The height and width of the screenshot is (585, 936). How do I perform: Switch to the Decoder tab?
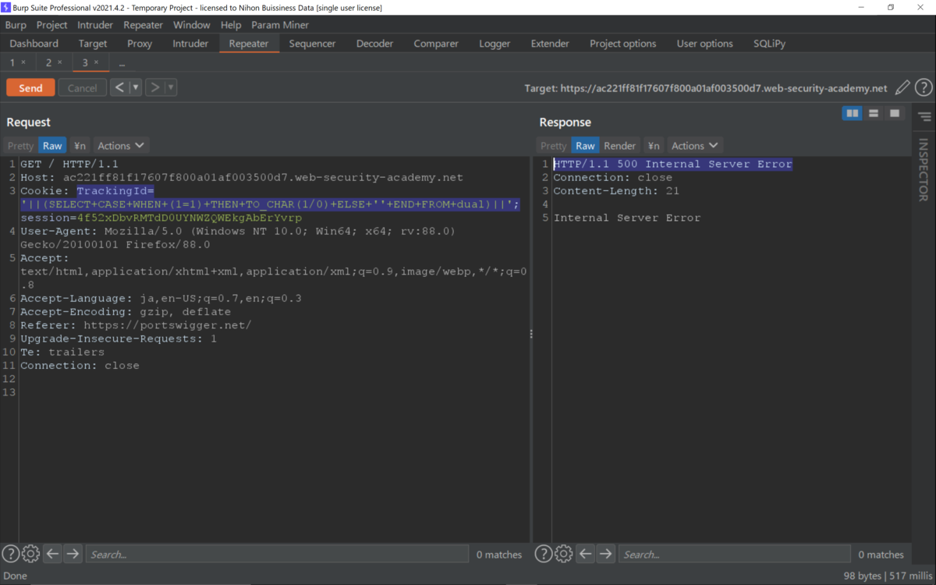click(x=375, y=44)
